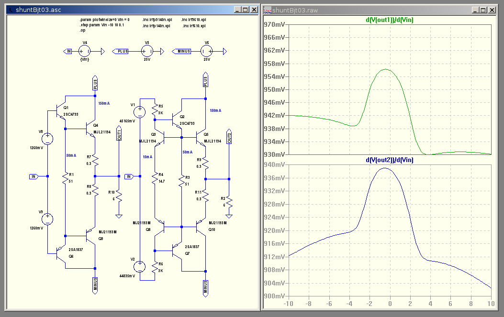504x317 pixels.
Task: Select voltage source V8 symbol
Action: [47, 139]
